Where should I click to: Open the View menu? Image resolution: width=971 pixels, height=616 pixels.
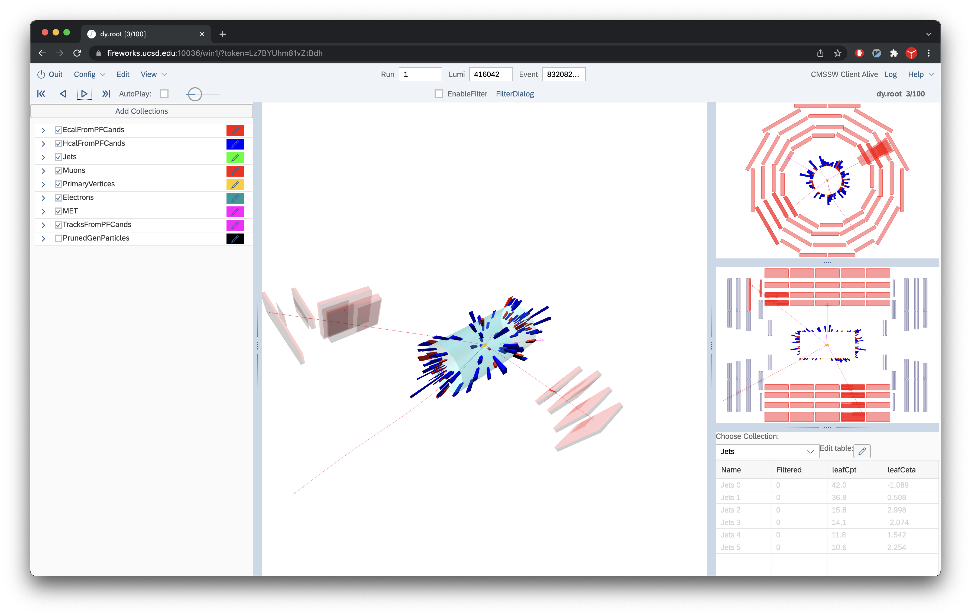pyautogui.click(x=153, y=74)
